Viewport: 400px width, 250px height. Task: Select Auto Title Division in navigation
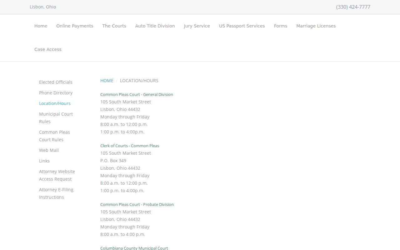(x=155, y=26)
